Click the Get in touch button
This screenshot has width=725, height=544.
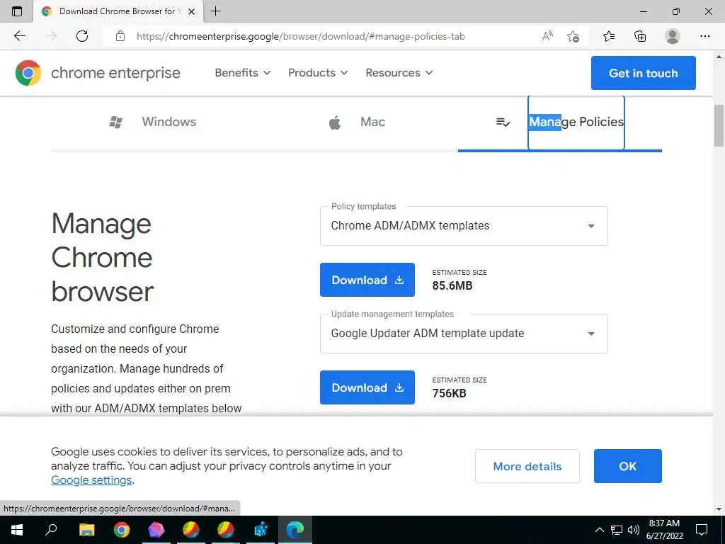(x=643, y=73)
